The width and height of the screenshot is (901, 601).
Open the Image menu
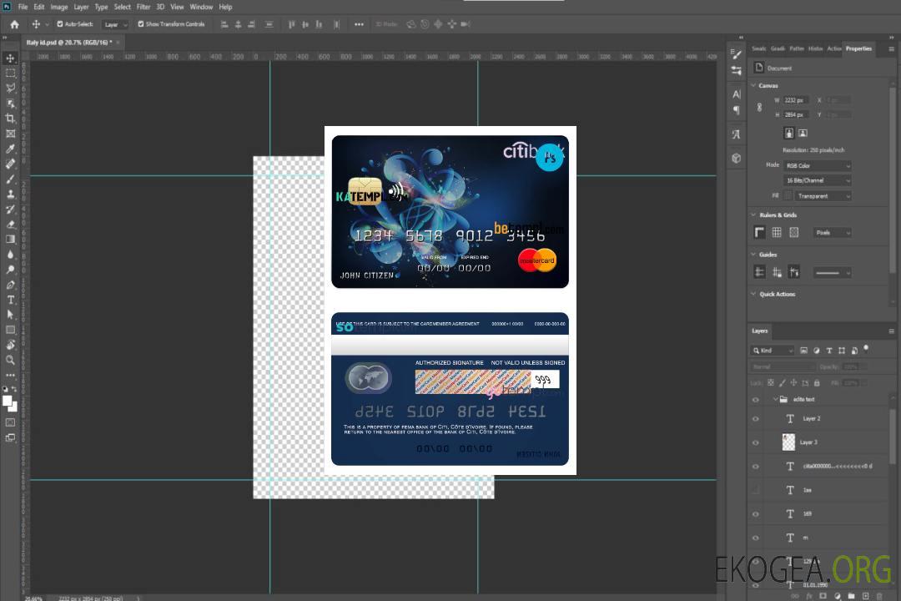(x=58, y=7)
